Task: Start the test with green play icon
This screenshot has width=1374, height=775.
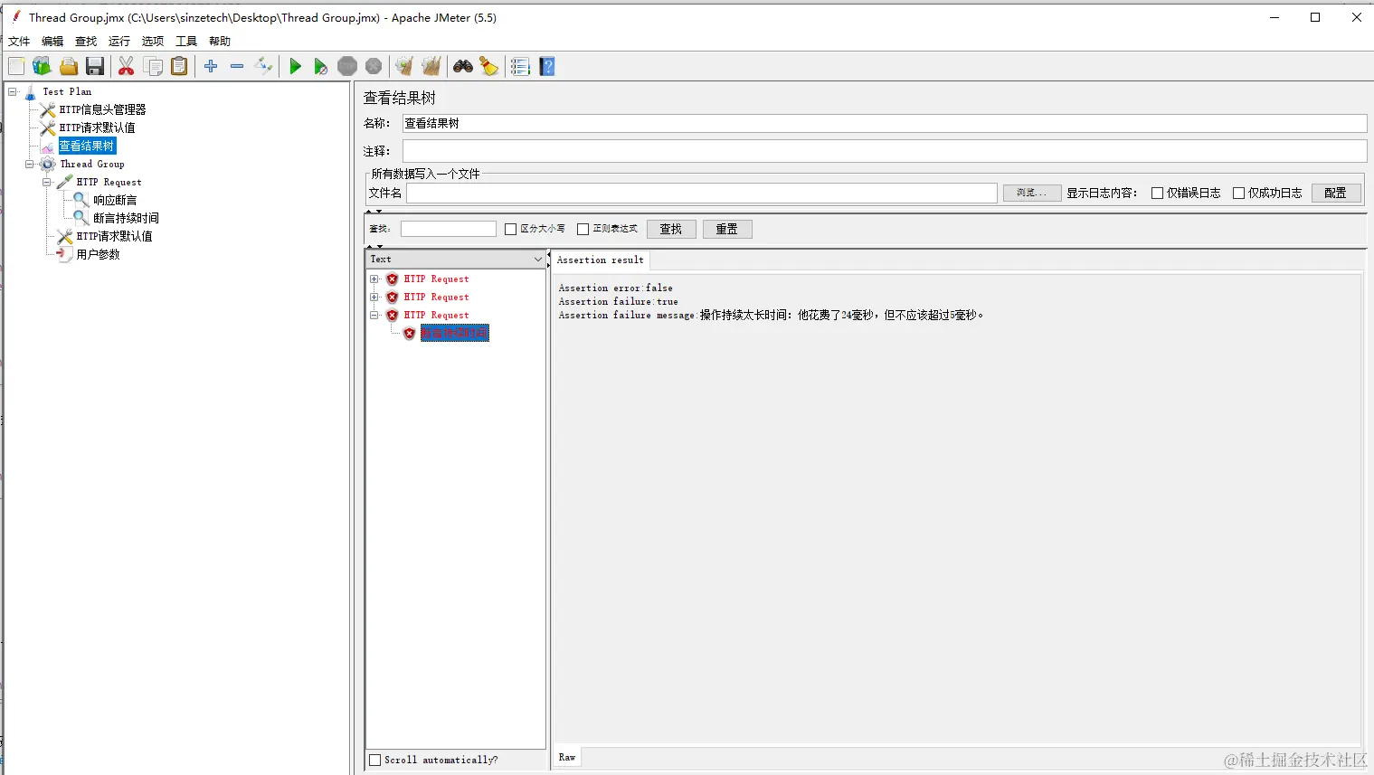Action: (x=295, y=66)
